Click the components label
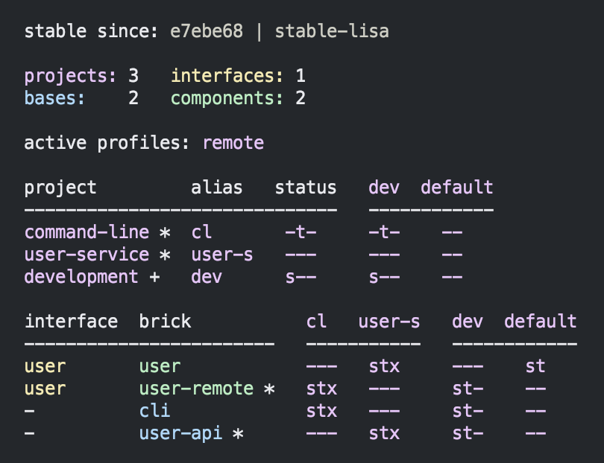The image size is (604, 463). 227,98
